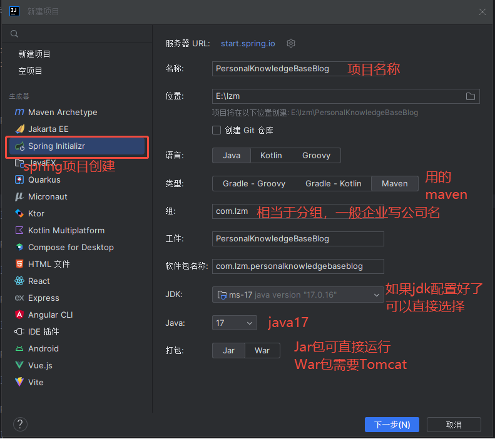Select Express generator
Viewport: 495px width, 439px height.
click(x=77, y=298)
